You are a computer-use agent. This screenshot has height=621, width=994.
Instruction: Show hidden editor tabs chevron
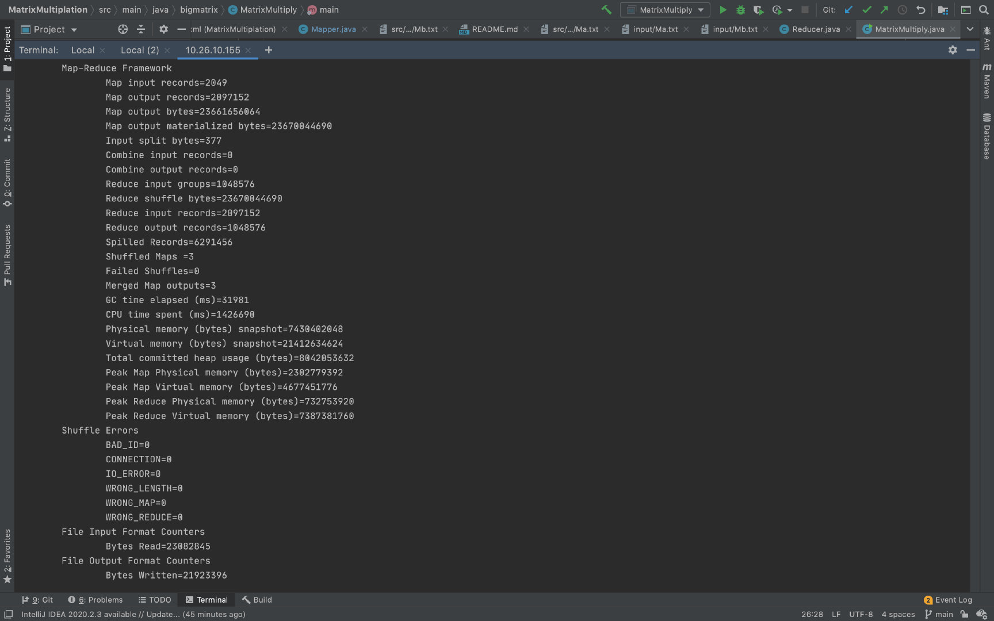pyautogui.click(x=970, y=29)
